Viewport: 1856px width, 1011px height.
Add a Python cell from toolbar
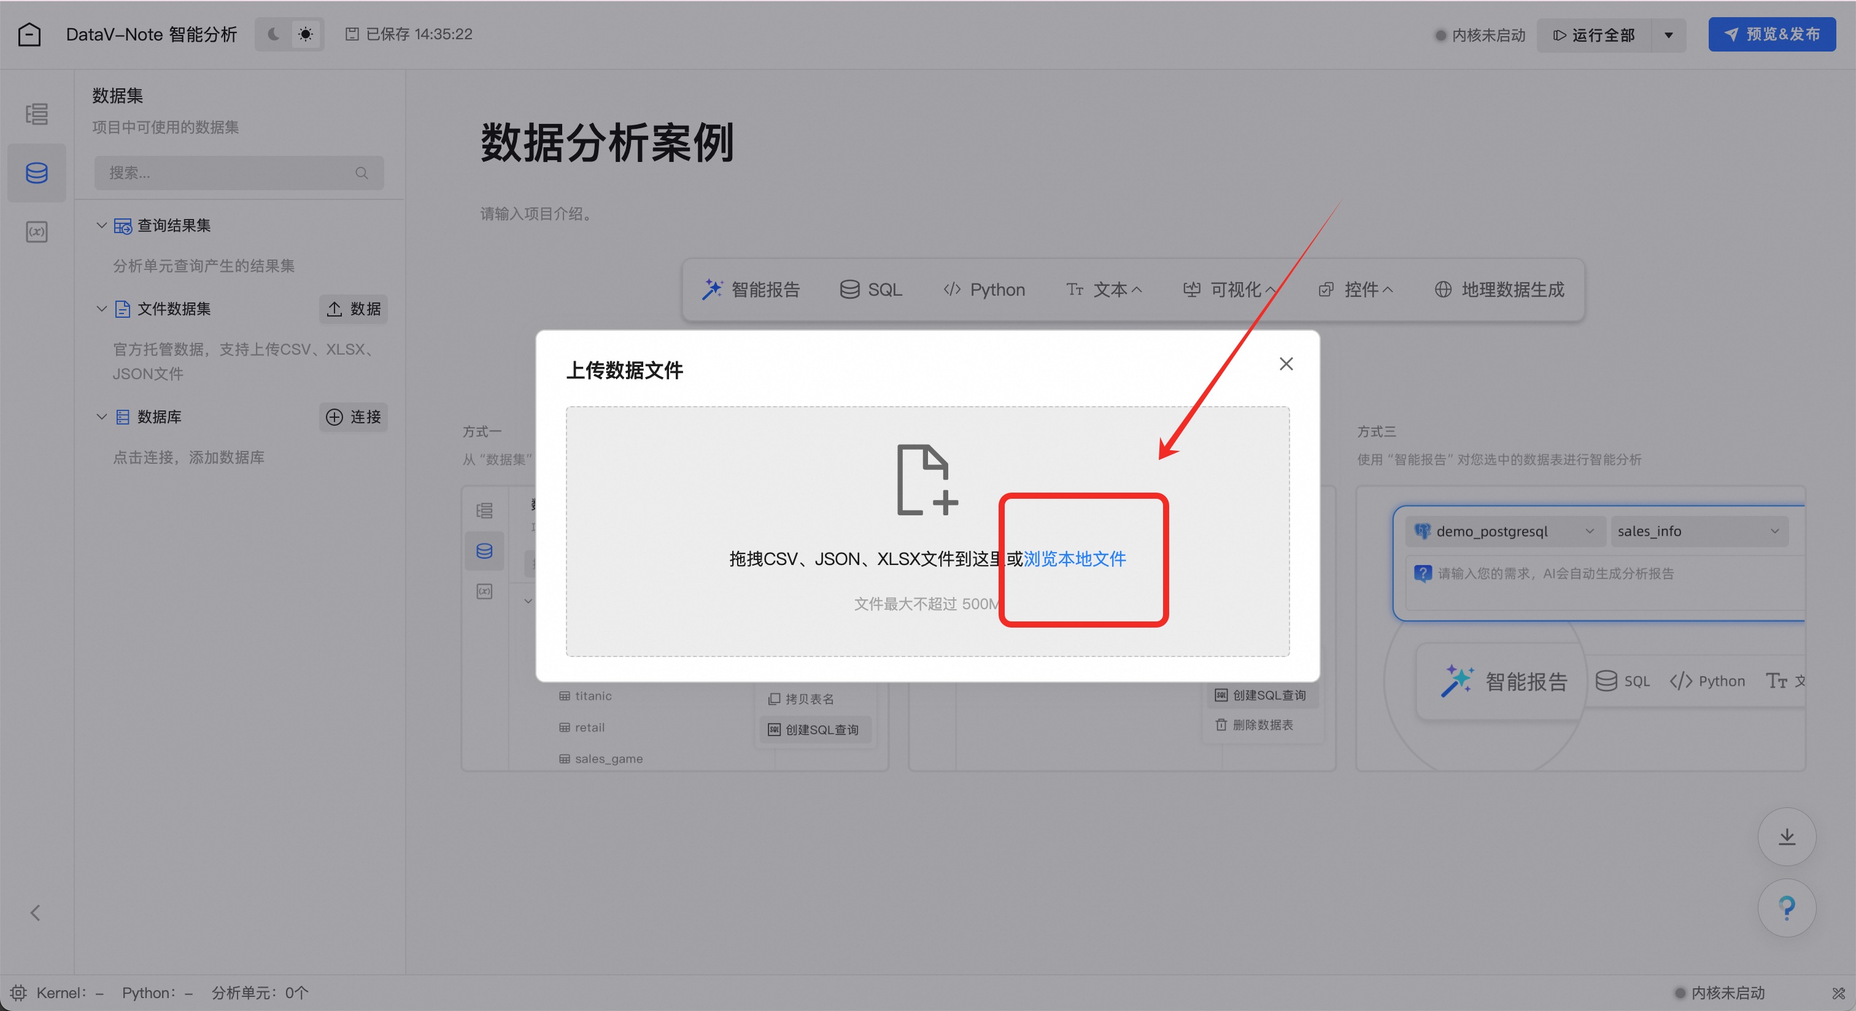point(983,290)
